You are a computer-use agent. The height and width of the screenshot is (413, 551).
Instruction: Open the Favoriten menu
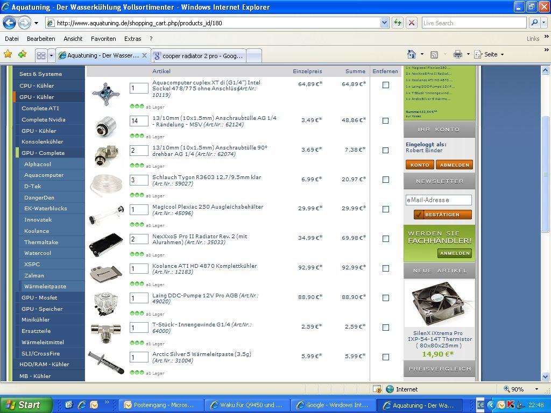(103, 39)
